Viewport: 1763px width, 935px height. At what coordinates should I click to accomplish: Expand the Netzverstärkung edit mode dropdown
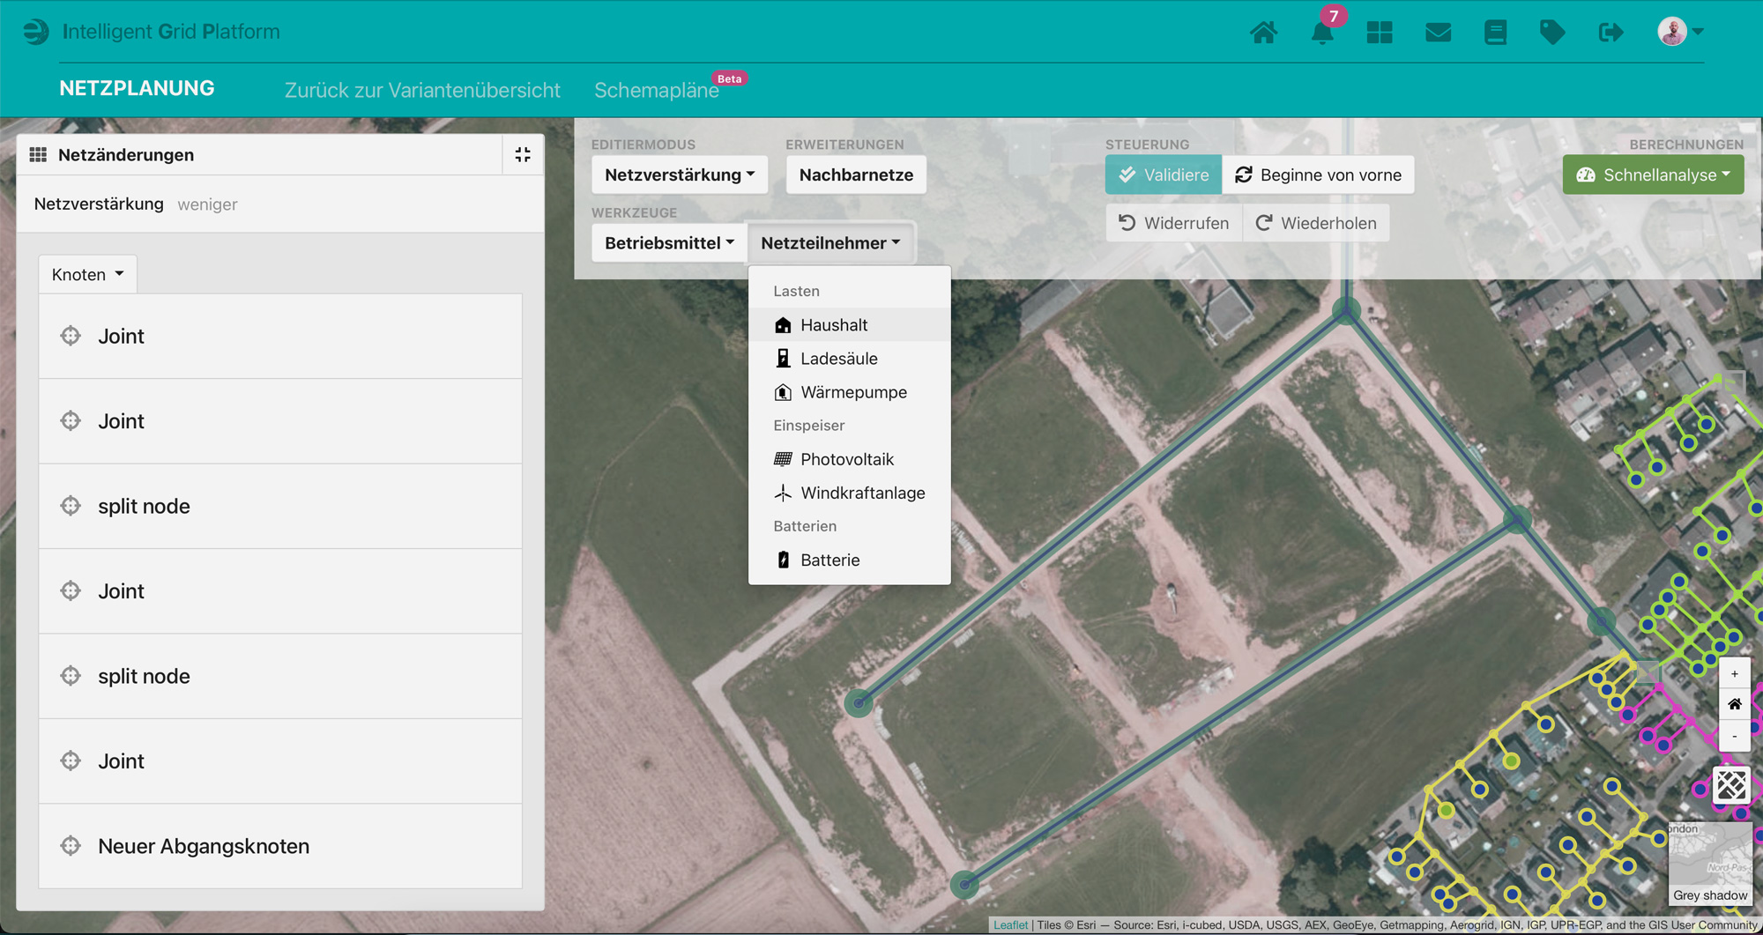pos(679,174)
